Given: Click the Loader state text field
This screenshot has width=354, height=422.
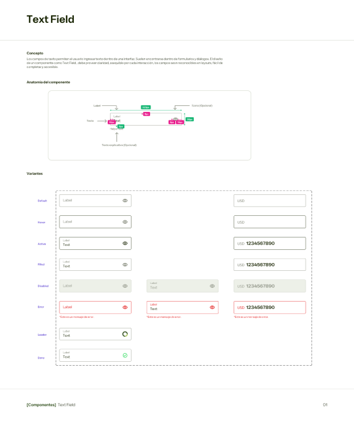Looking at the screenshot, I should [96, 334].
